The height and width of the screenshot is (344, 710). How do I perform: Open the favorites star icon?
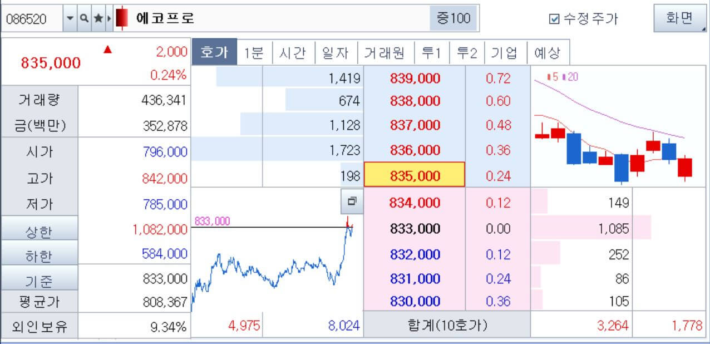[98, 17]
